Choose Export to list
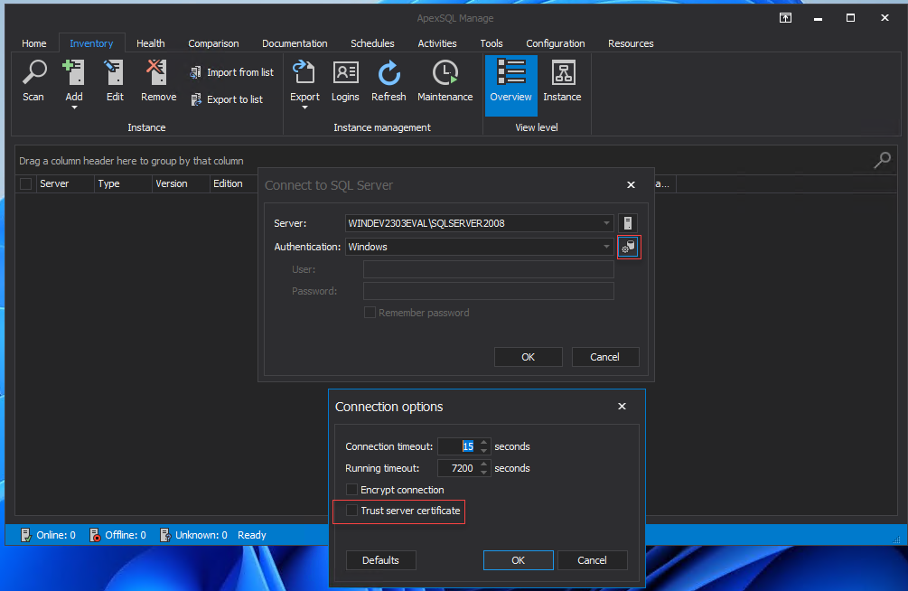Viewport: 908px width, 591px height. click(x=227, y=99)
